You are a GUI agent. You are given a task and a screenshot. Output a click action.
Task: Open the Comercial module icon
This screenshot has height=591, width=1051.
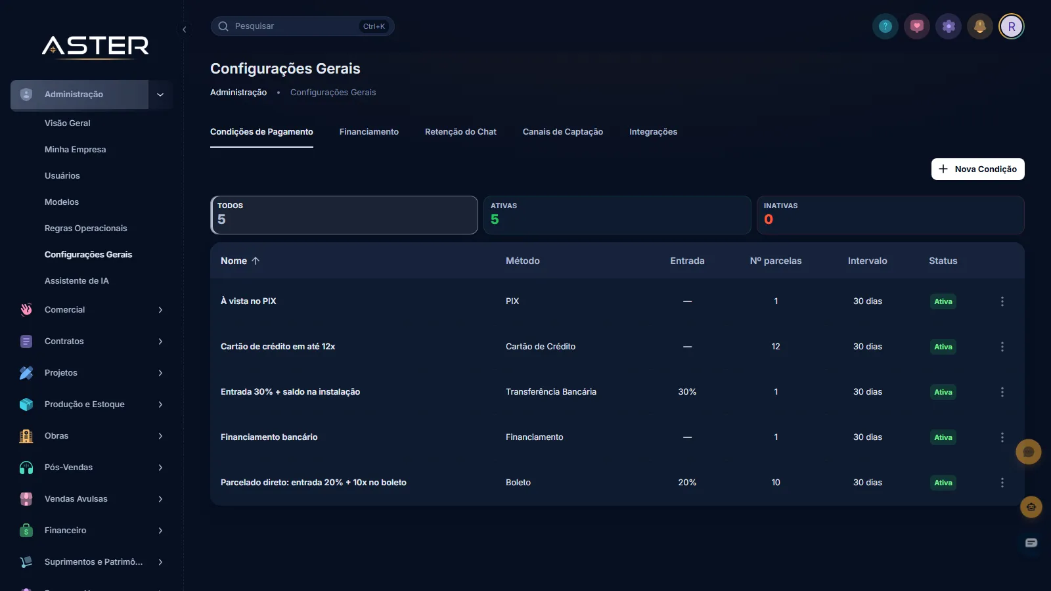26,310
